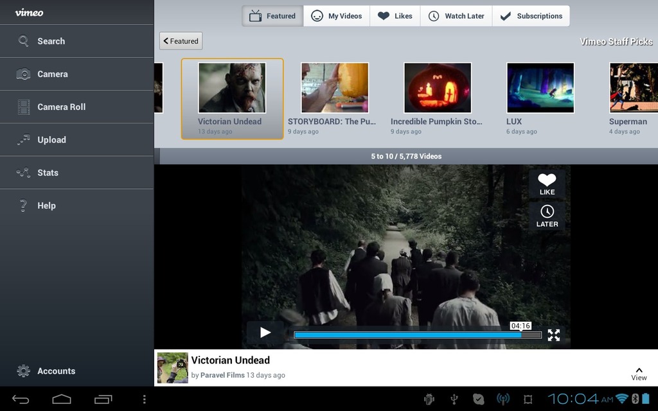Tap the wireless tethering hotspot icon

(x=503, y=399)
